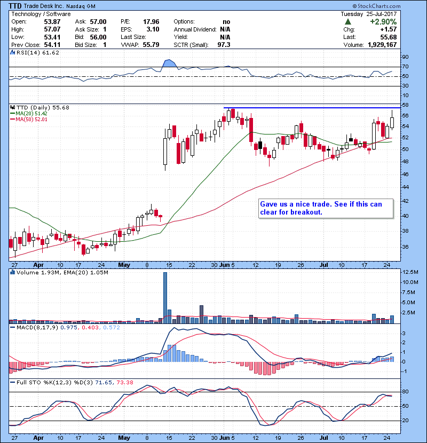Click the volume bars icon beside Volume label
Image resolution: width=427 pixels, height=443 pixels.
(x=12, y=272)
